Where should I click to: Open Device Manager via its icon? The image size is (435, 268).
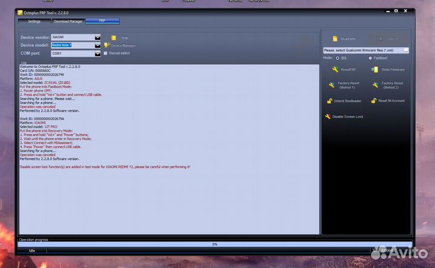[107, 45]
